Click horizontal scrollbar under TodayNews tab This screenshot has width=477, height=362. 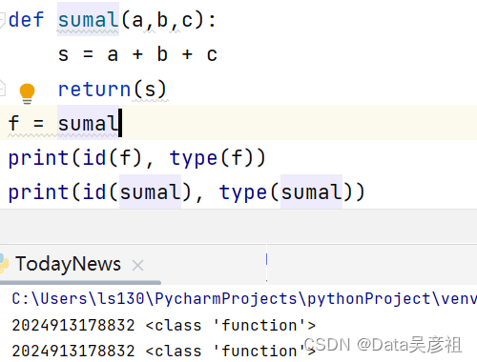pyautogui.click(x=80, y=282)
